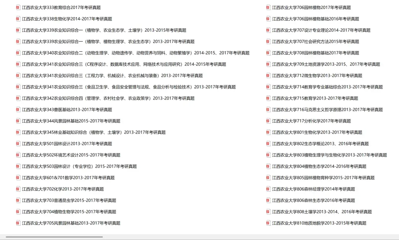Open 340农业知识综合二 file entry
Screen dimensions: 399x240
pos(136,53)
